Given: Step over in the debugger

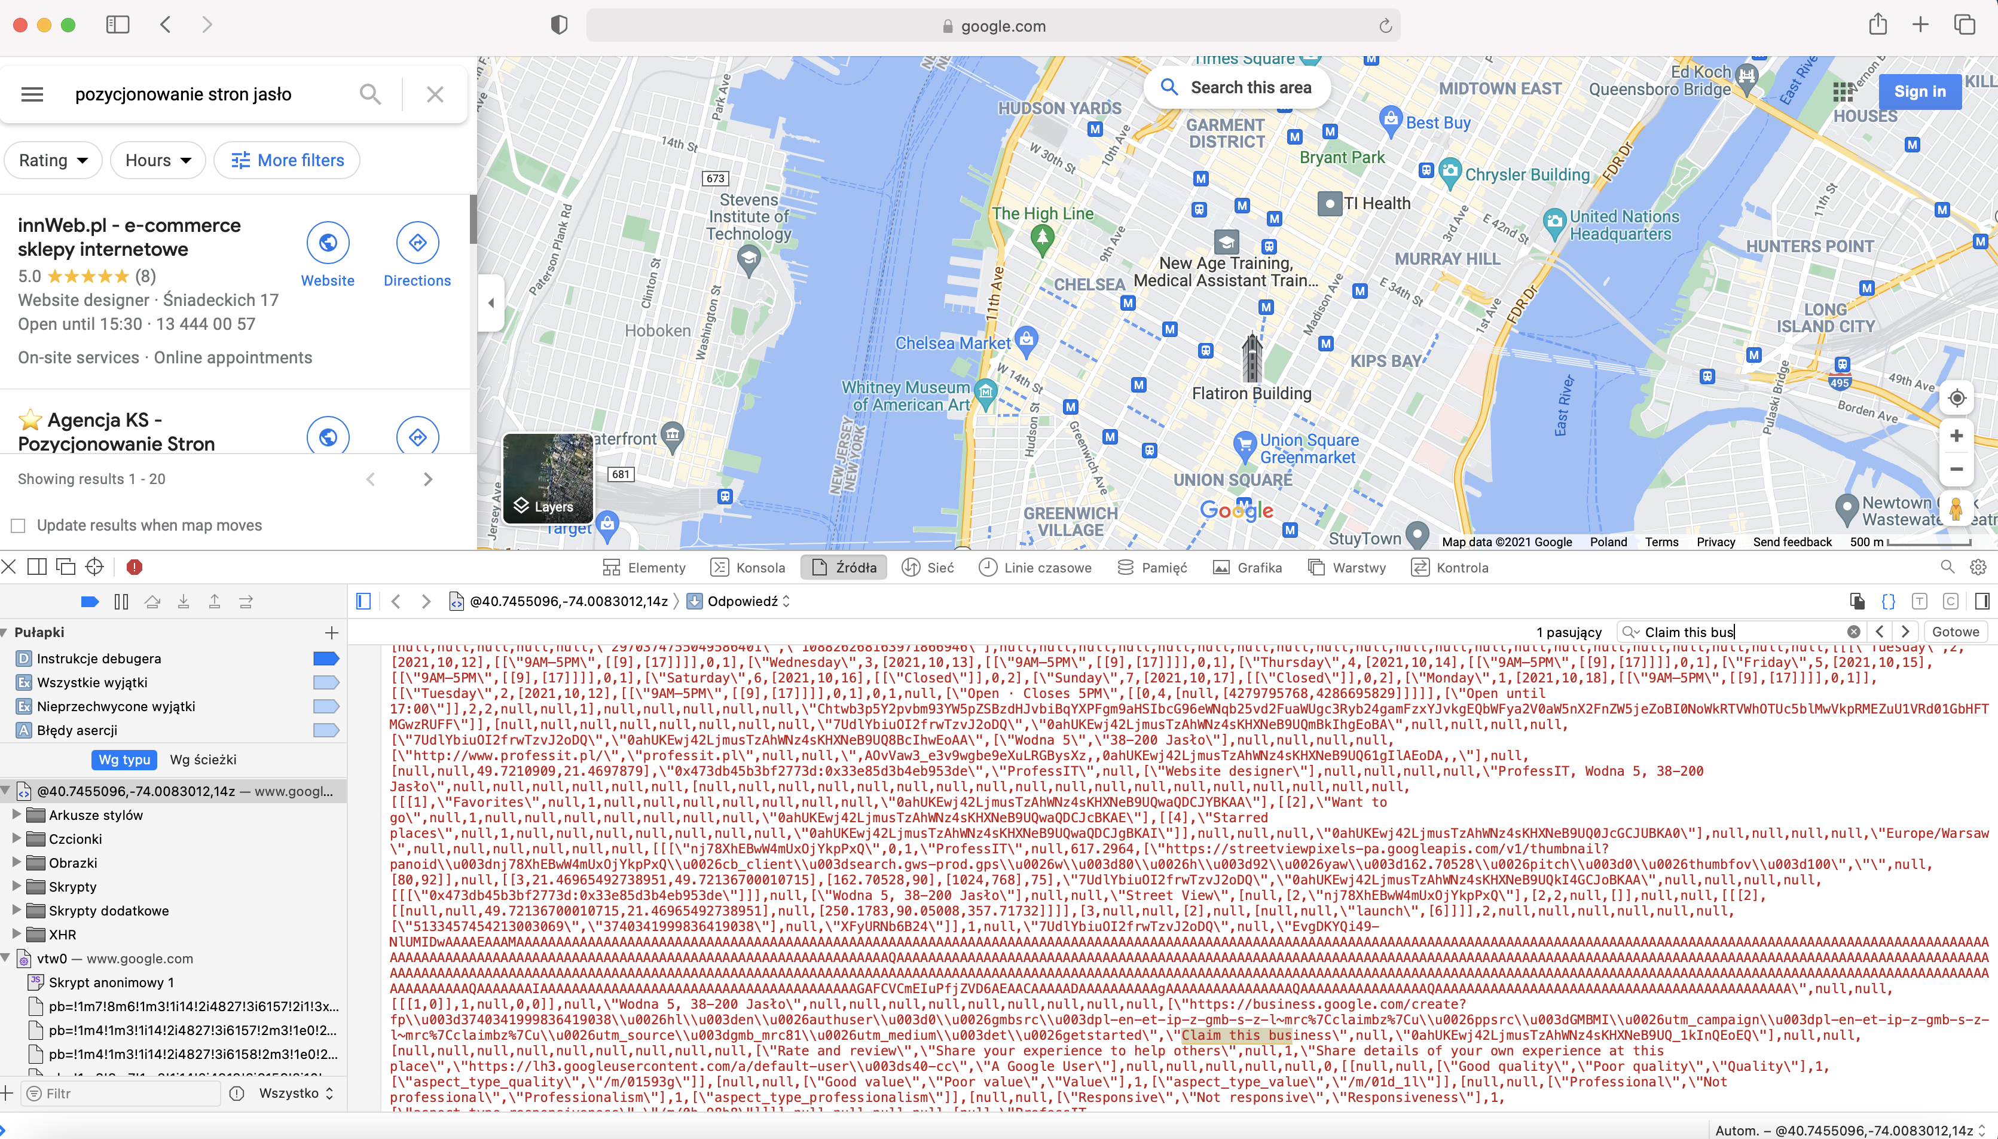Looking at the screenshot, I should 152,602.
